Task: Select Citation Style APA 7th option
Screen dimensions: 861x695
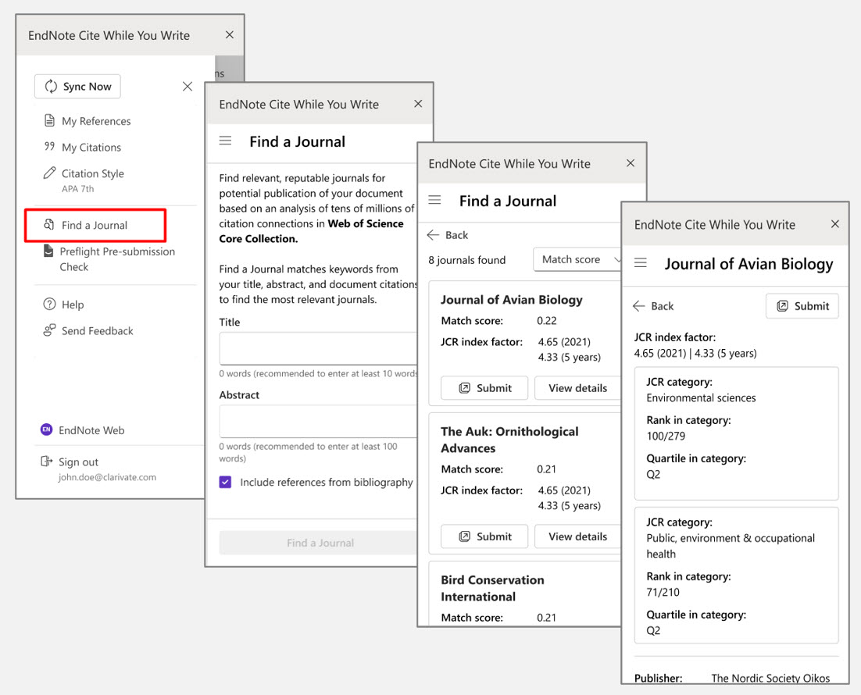Action: point(92,174)
